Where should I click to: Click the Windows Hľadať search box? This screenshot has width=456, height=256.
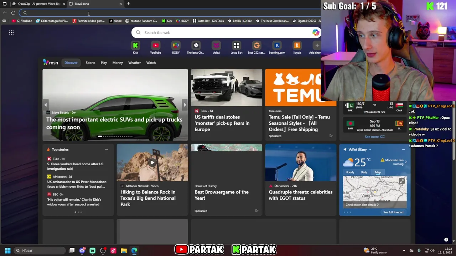[40, 251]
